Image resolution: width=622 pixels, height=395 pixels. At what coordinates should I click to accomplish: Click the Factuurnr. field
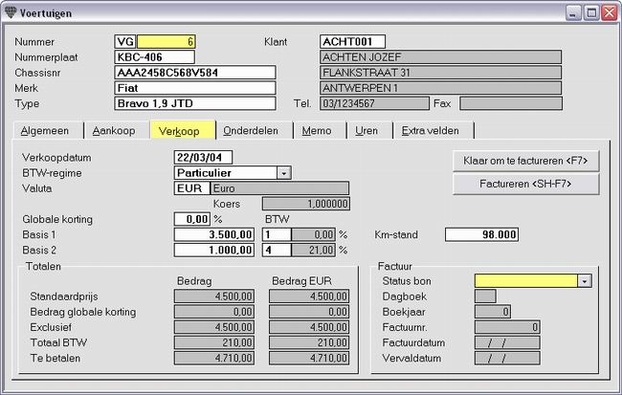pos(507,327)
